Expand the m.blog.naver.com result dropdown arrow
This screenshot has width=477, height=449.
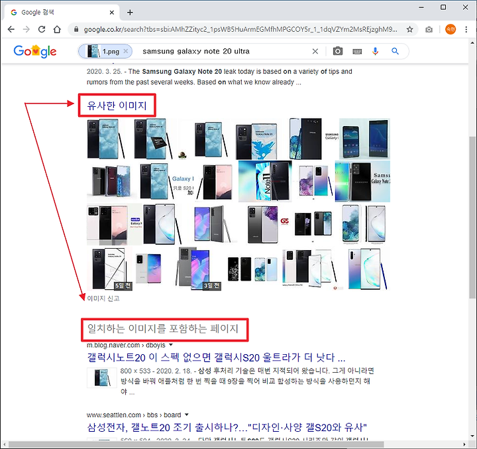(x=171, y=345)
